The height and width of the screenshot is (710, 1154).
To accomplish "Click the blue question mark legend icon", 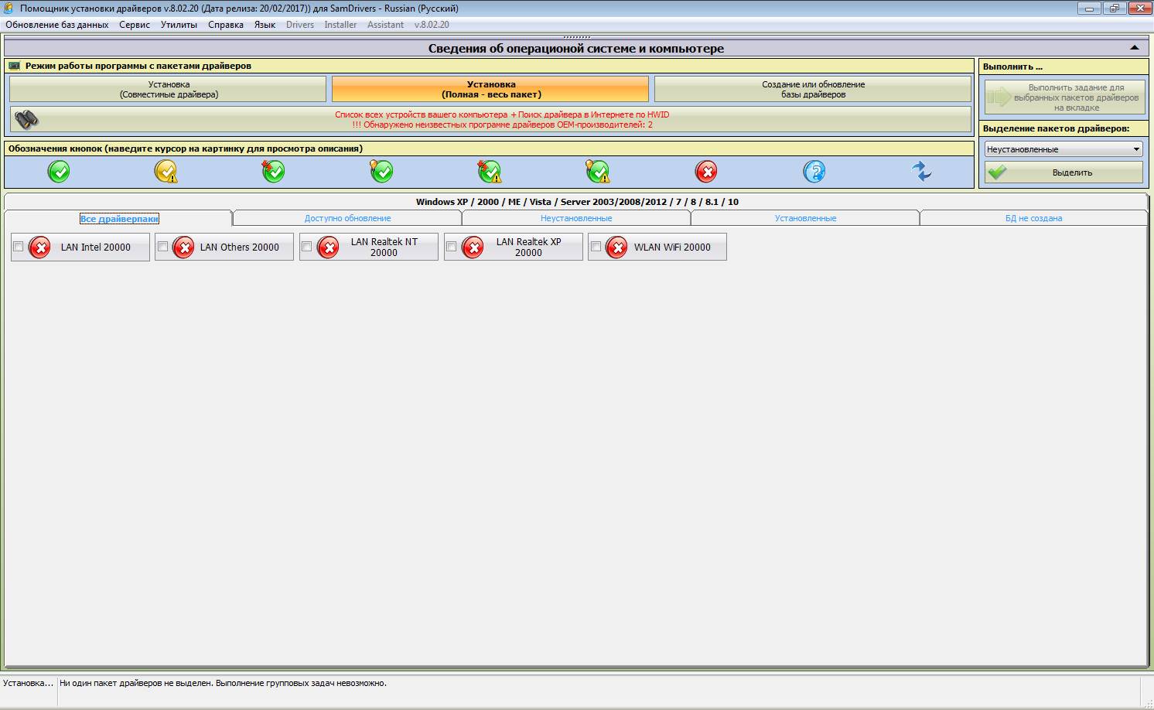I will coord(814,171).
